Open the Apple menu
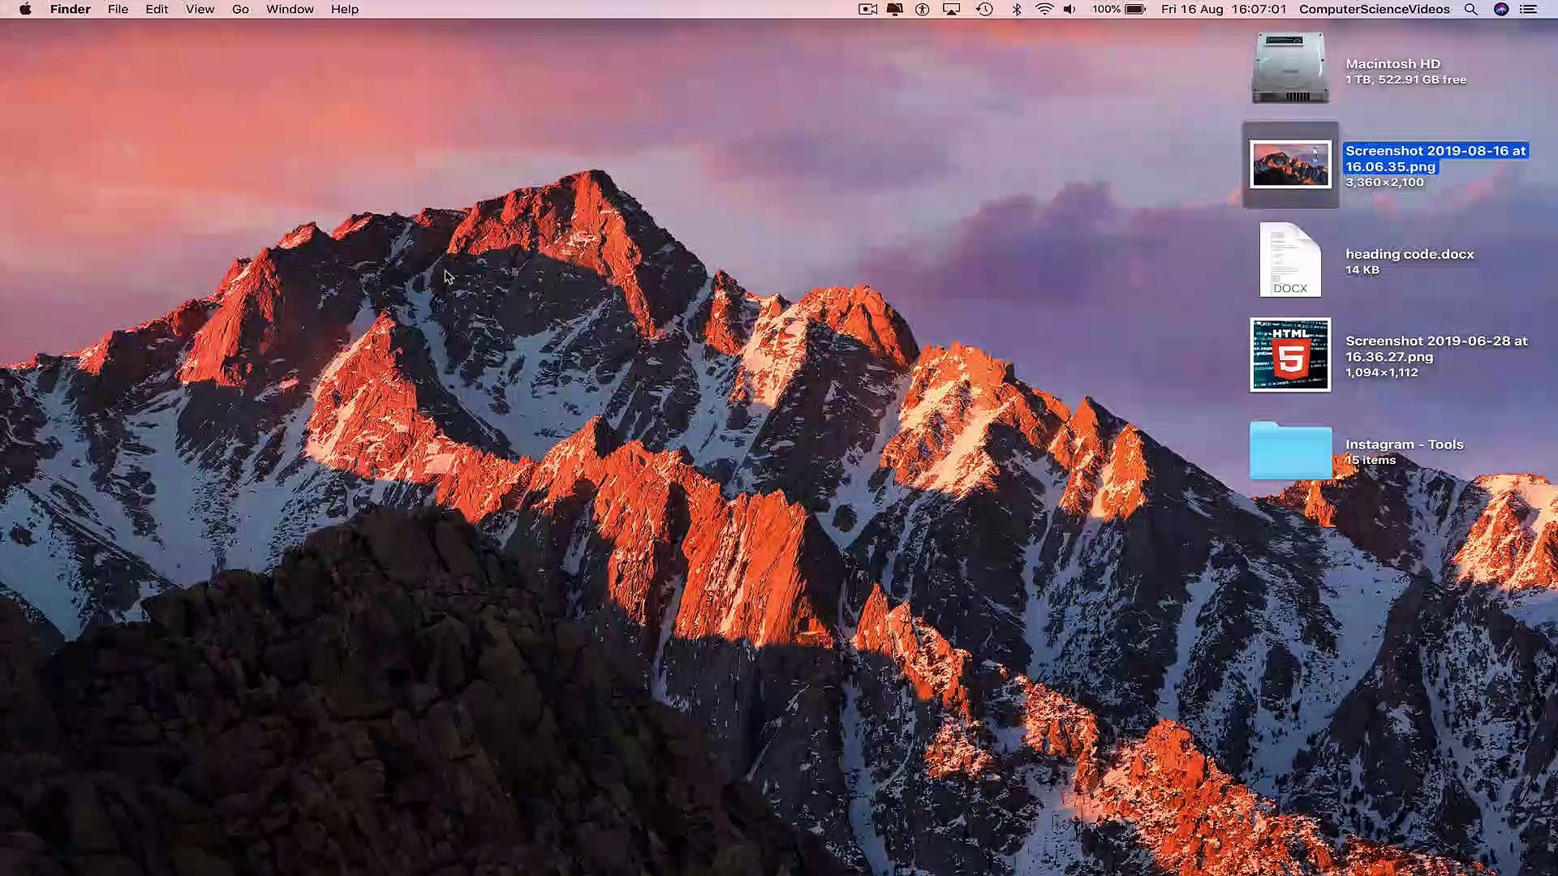The image size is (1558, 876). click(x=25, y=9)
